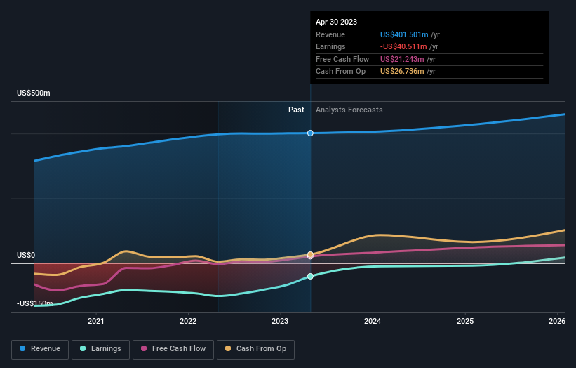576x368 pixels.
Task: Select the Revenue data point on the blue line
Action: coord(310,133)
